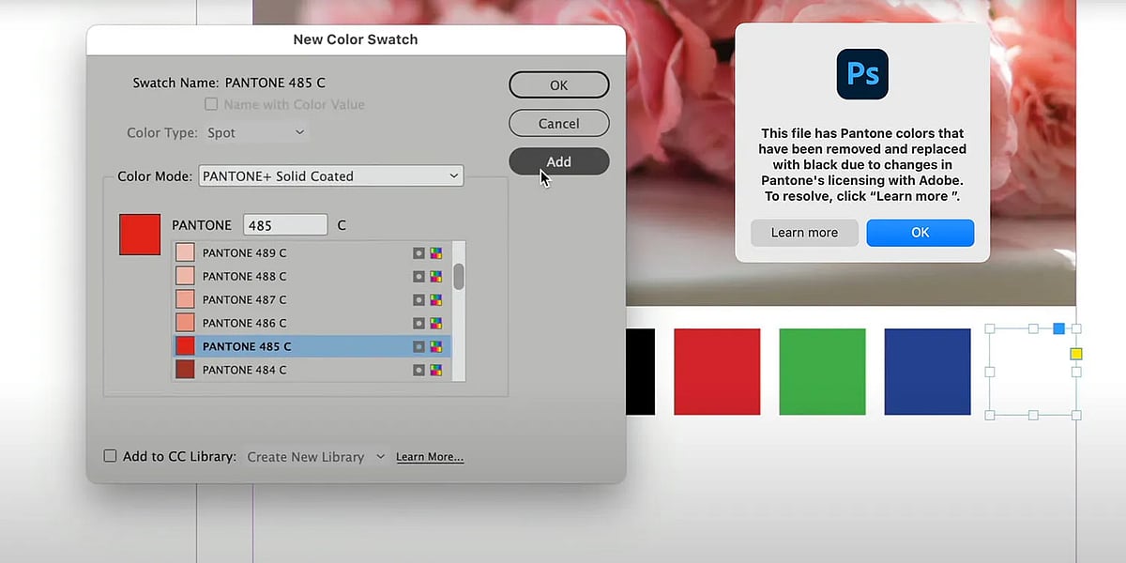Click the spot color icon beside PANTONE 485 C
This screenshot has height=563, width=1126.
click(x=418, y=346)
